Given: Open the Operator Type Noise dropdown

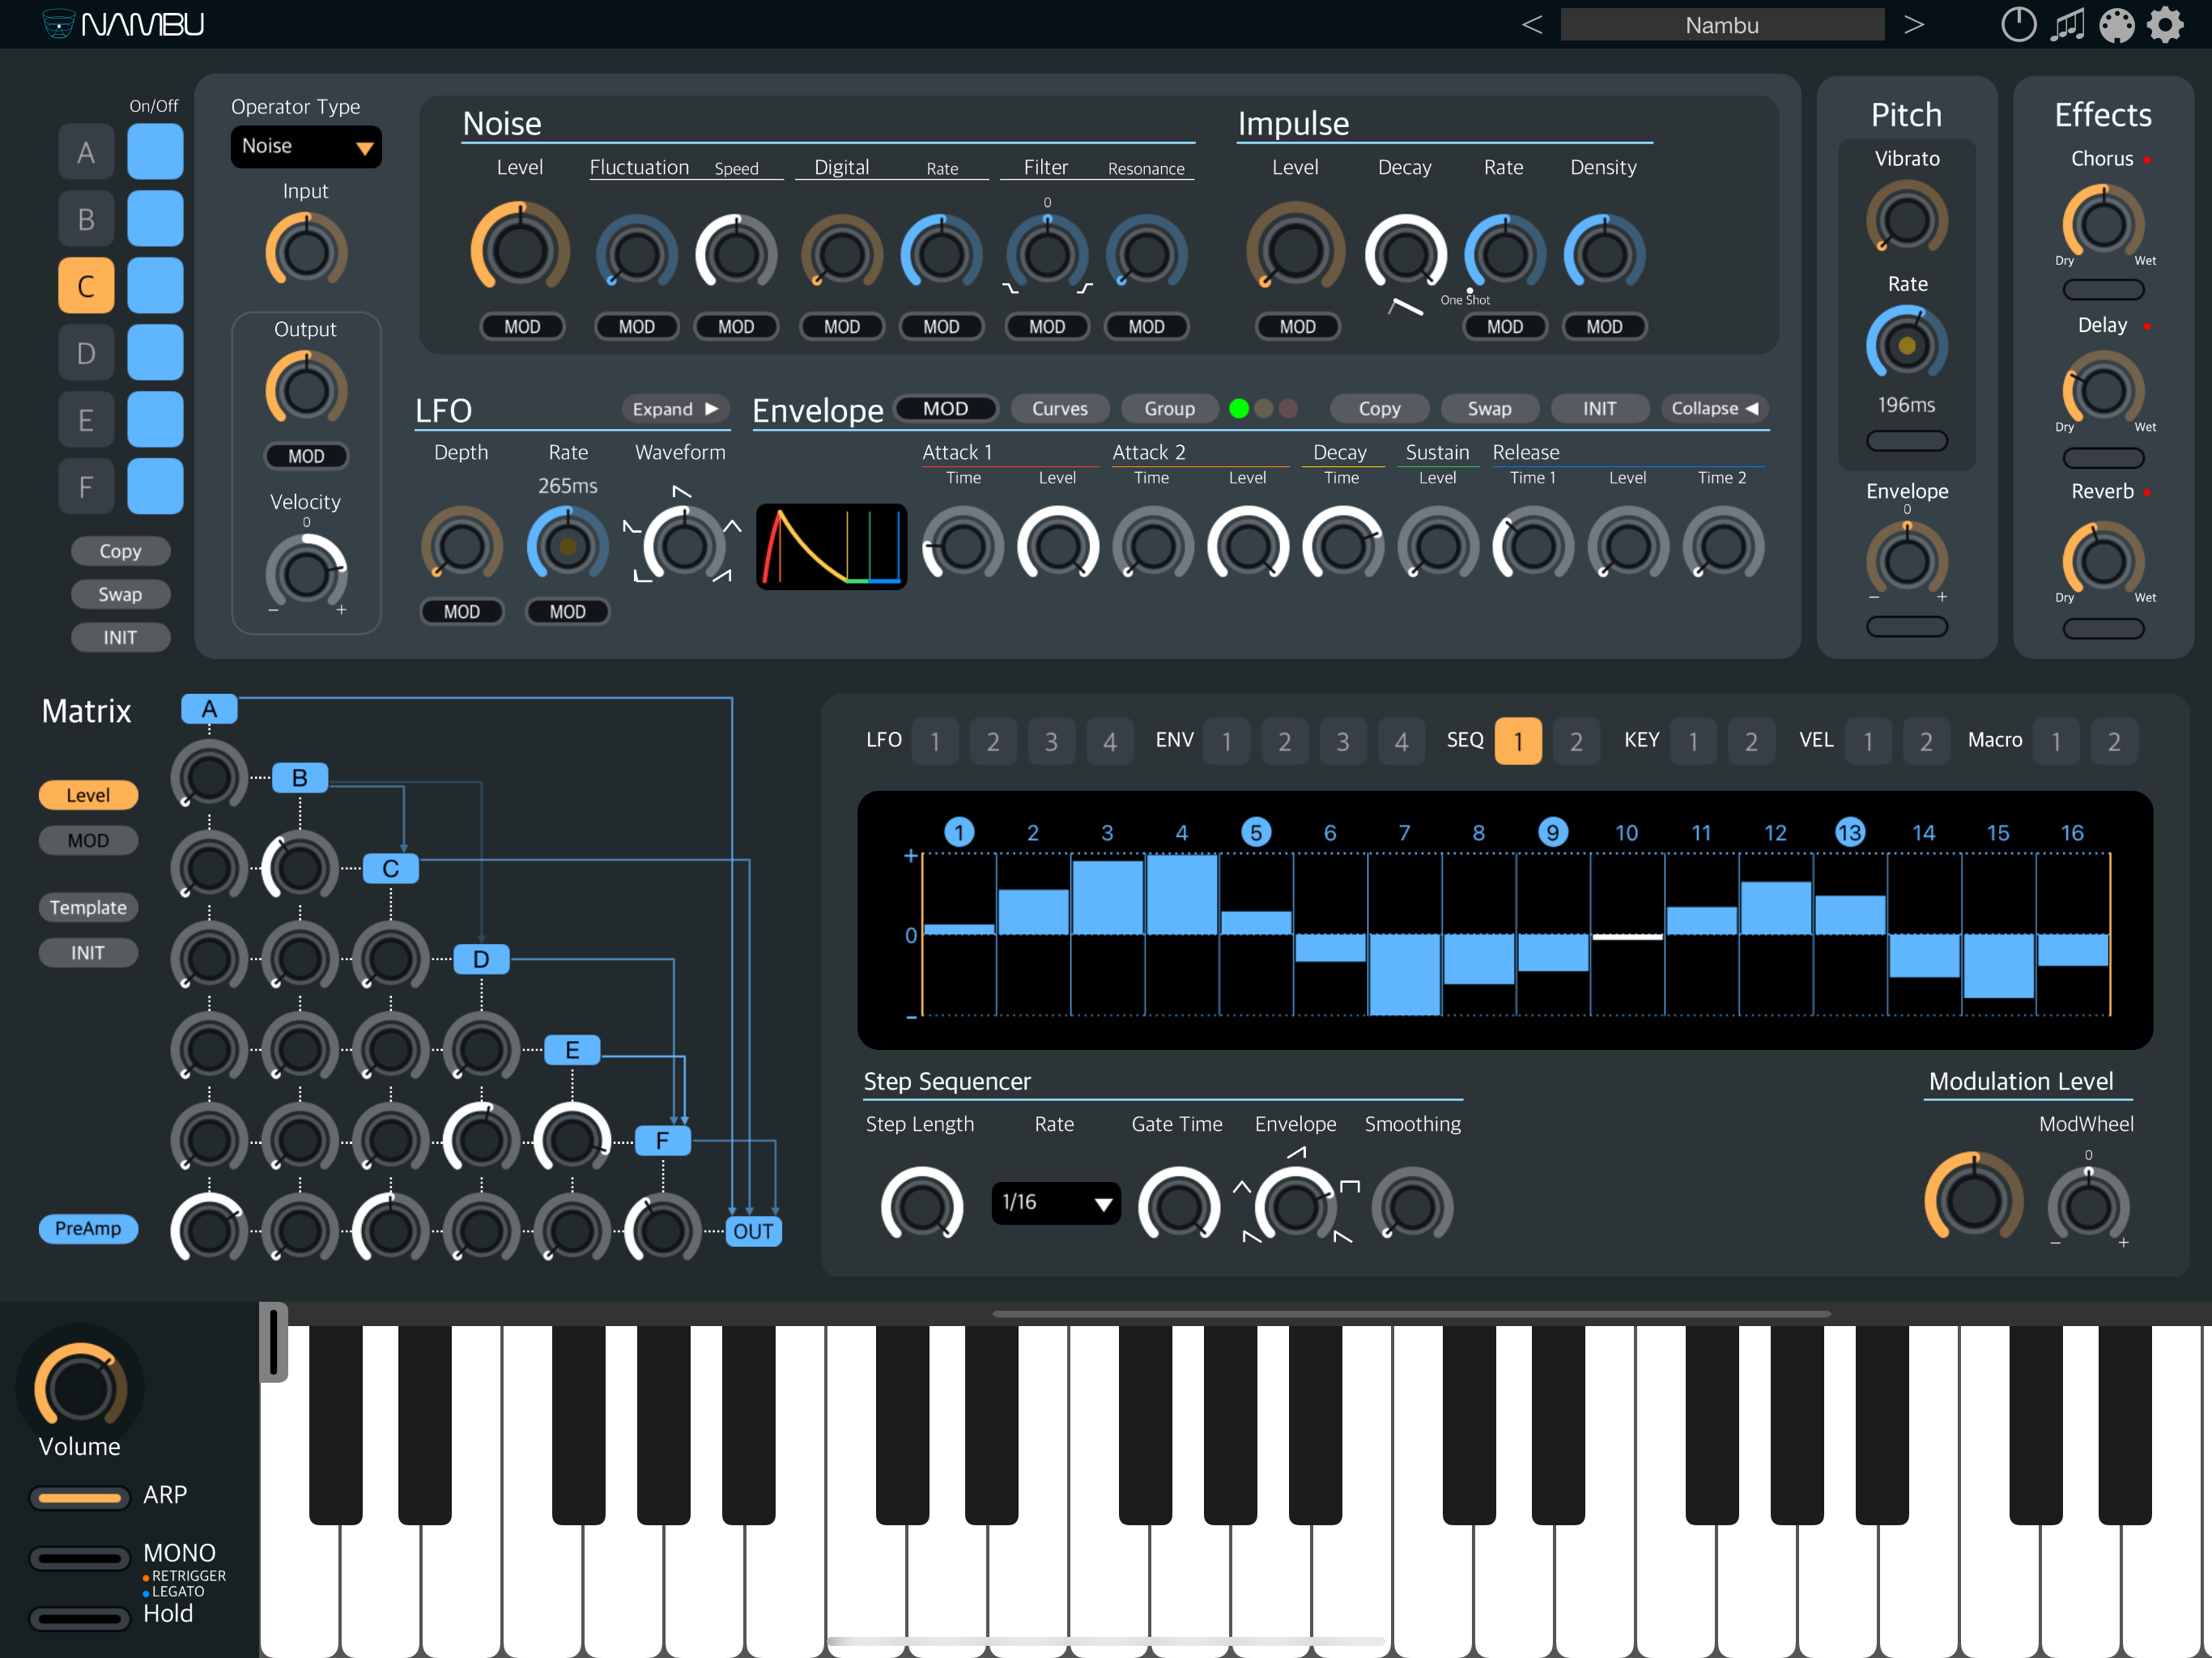Looking at the screenshot, I should coord(305,147).
